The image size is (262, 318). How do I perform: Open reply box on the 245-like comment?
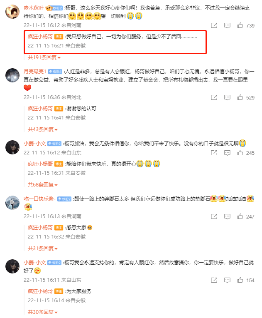click(x=227, y=153)
